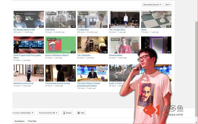This screenshot has height=124, width=198.
Task: Click the DavisVac Commerical title link
Action: tap(24, 83)
